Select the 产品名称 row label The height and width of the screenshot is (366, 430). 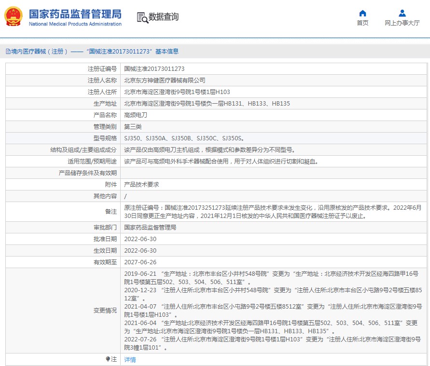[x=105, y=115]
